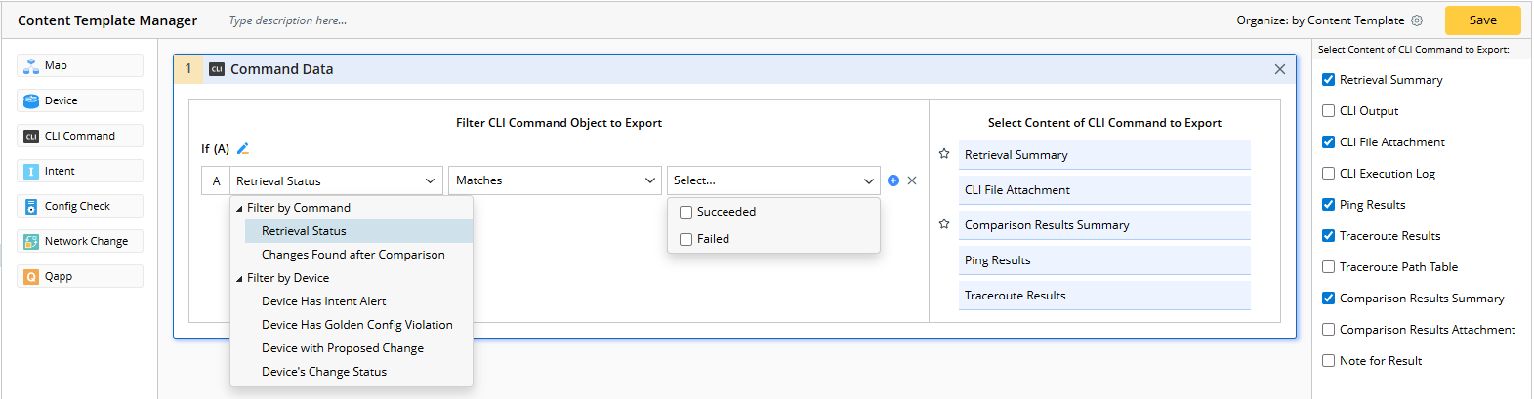Screen dimensions: 1534x399
Task: Click the Network Change icon
Action: [x=31, y=242]
